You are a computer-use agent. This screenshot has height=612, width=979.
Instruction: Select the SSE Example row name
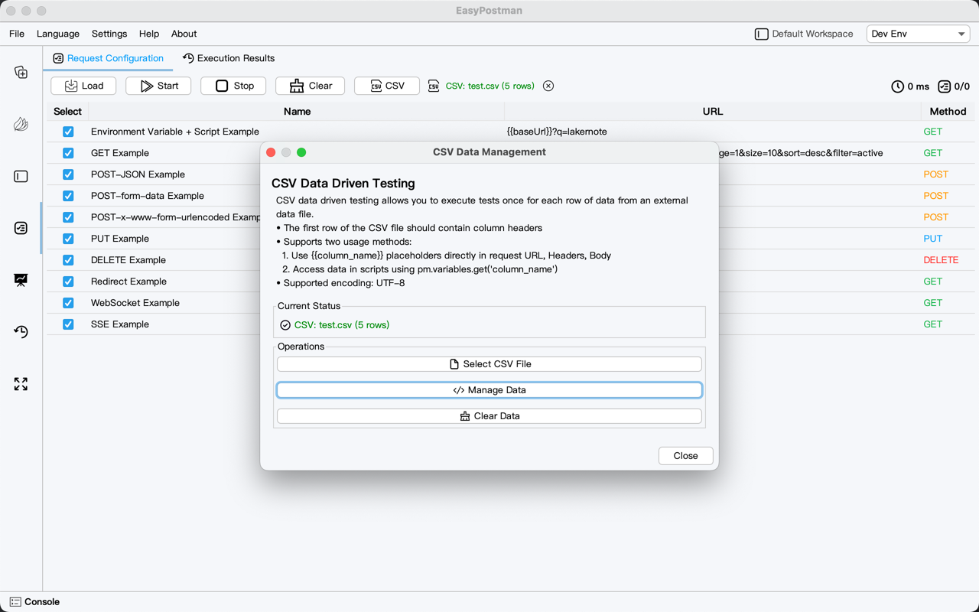point(120,324)
